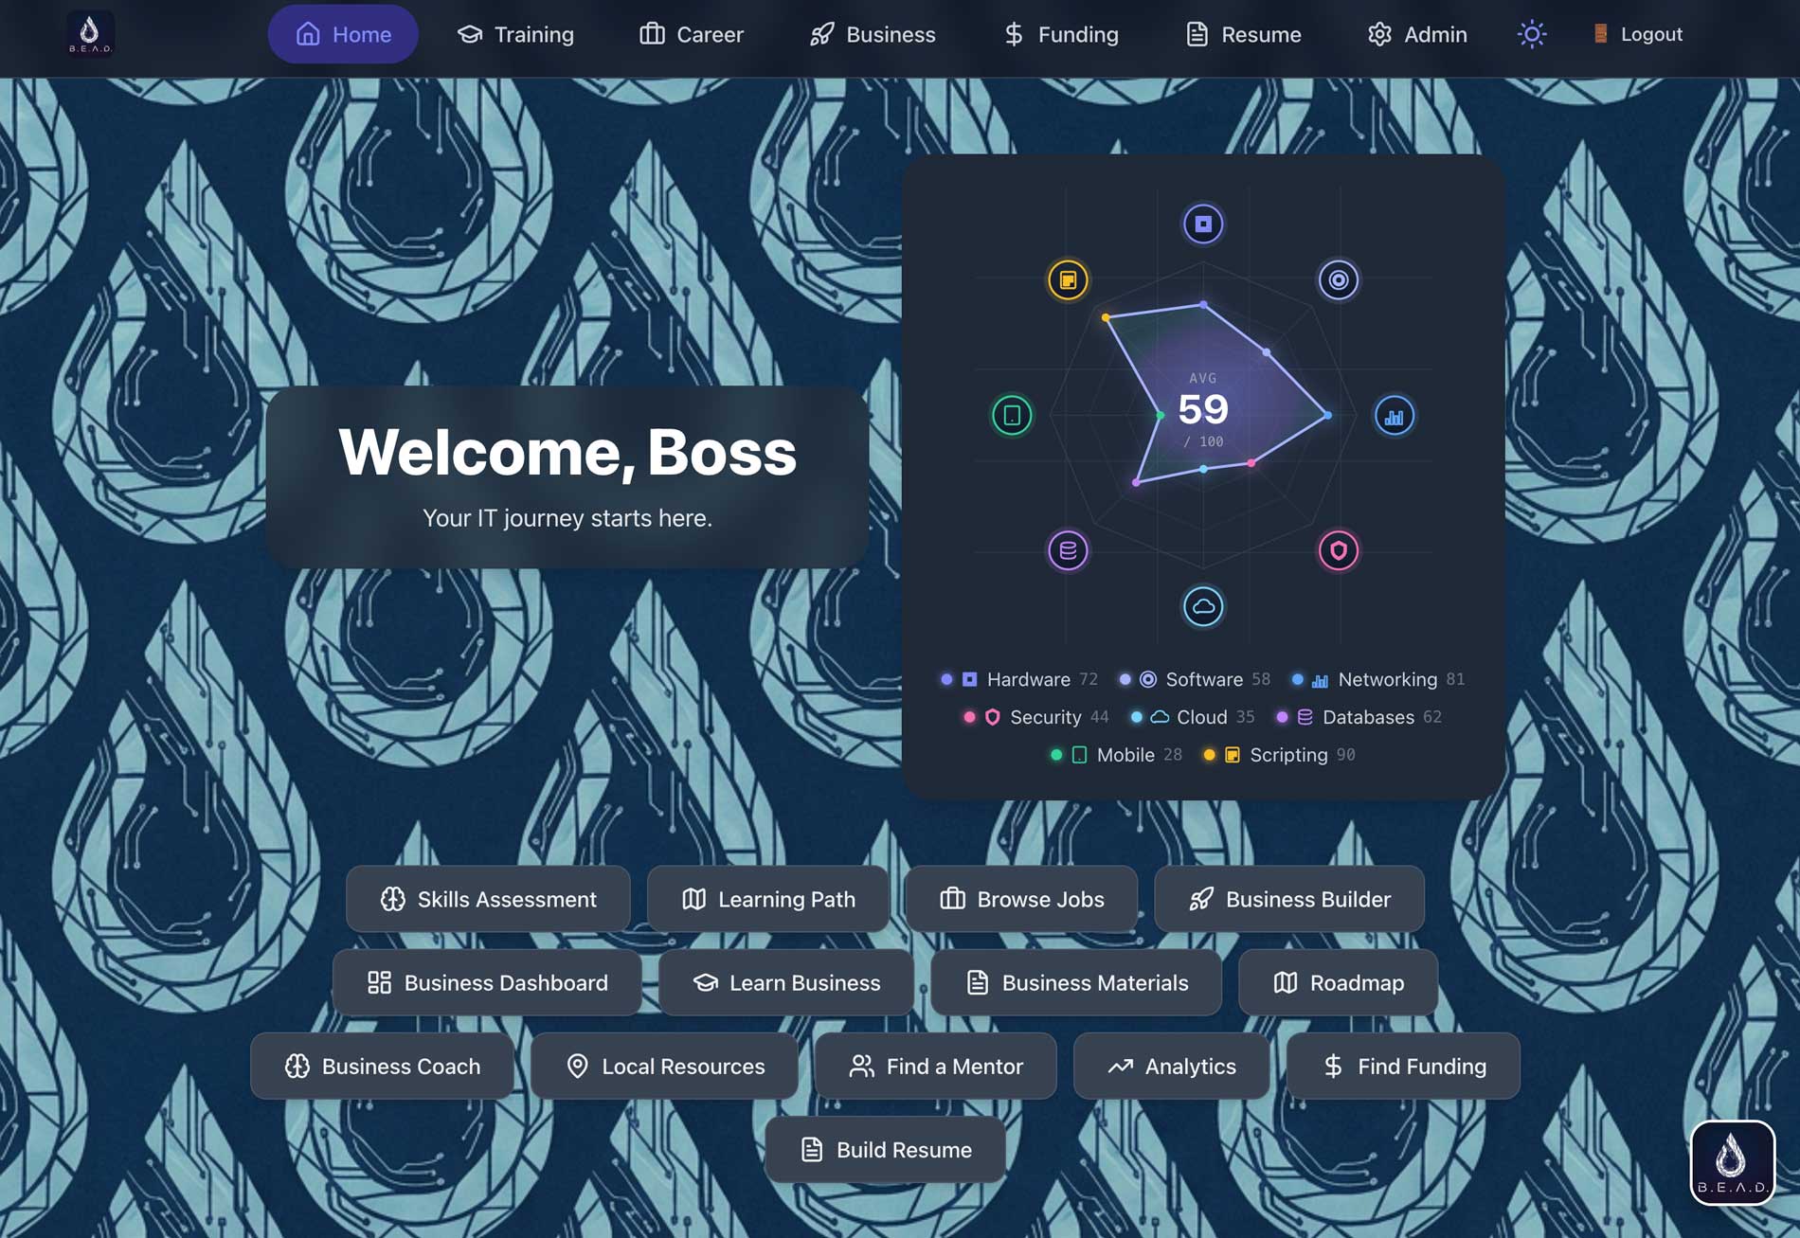Click the Networking legend color dot
This screenshot has width=1800, height=1238.
tap(1297, 679)
